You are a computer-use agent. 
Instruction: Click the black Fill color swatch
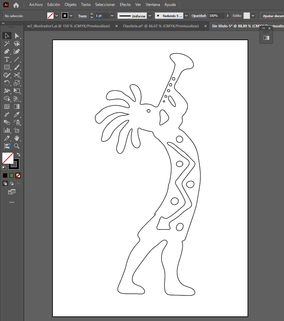pos(5,175)
